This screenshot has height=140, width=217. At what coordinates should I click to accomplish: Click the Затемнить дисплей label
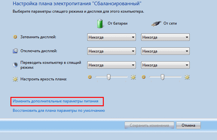[38, 37]
